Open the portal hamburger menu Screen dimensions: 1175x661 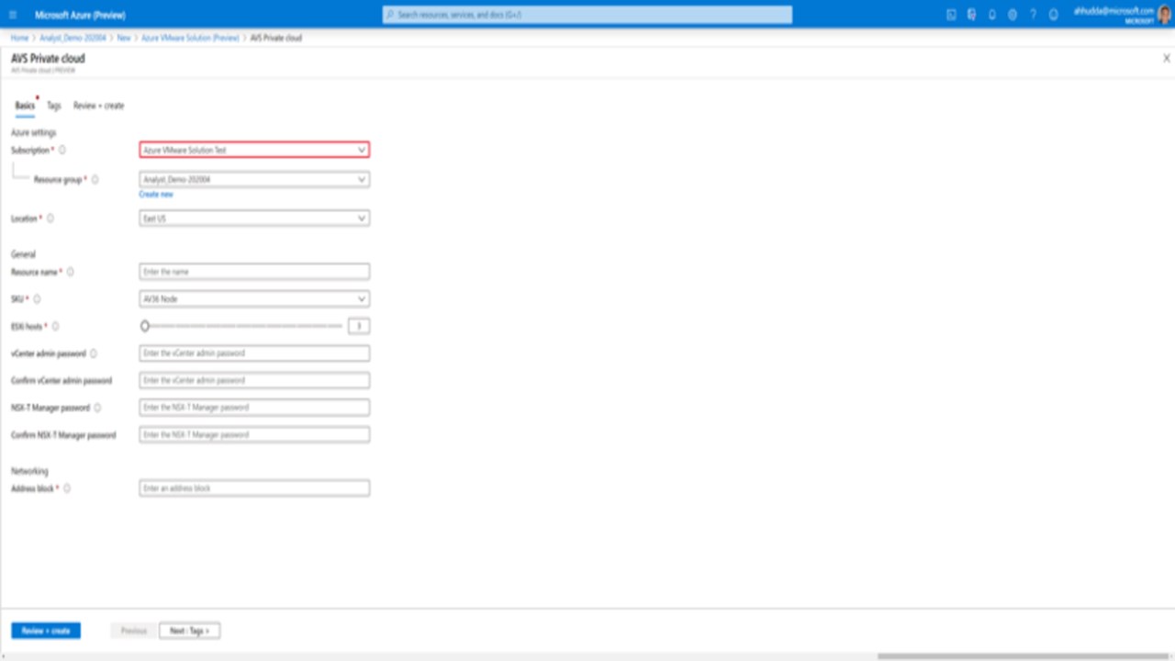tap(13, 15)
